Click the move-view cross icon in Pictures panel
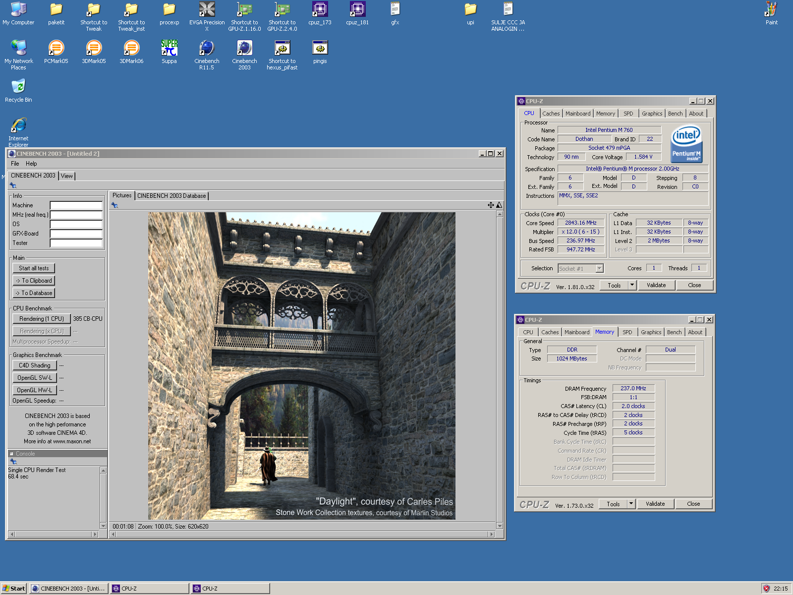 click(490, 205)
